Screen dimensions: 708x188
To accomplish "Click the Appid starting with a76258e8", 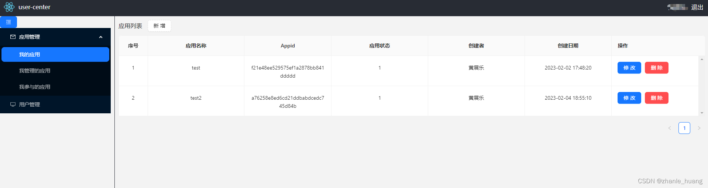I will [x=288, y=102].
